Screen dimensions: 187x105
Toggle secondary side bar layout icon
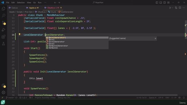pos(165,3)
